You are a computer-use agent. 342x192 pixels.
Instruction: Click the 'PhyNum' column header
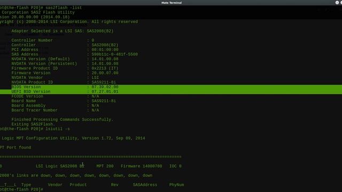176,185
